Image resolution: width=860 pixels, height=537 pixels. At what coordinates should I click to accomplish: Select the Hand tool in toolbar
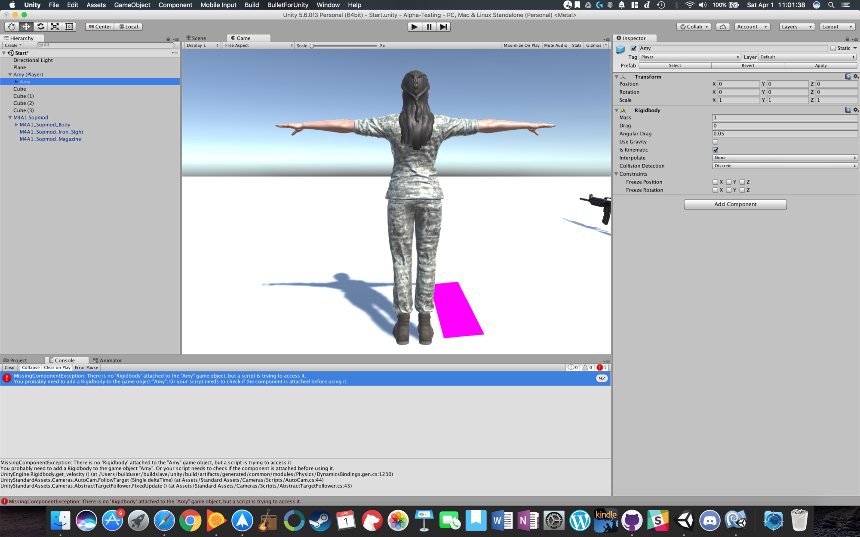[12, 27]
